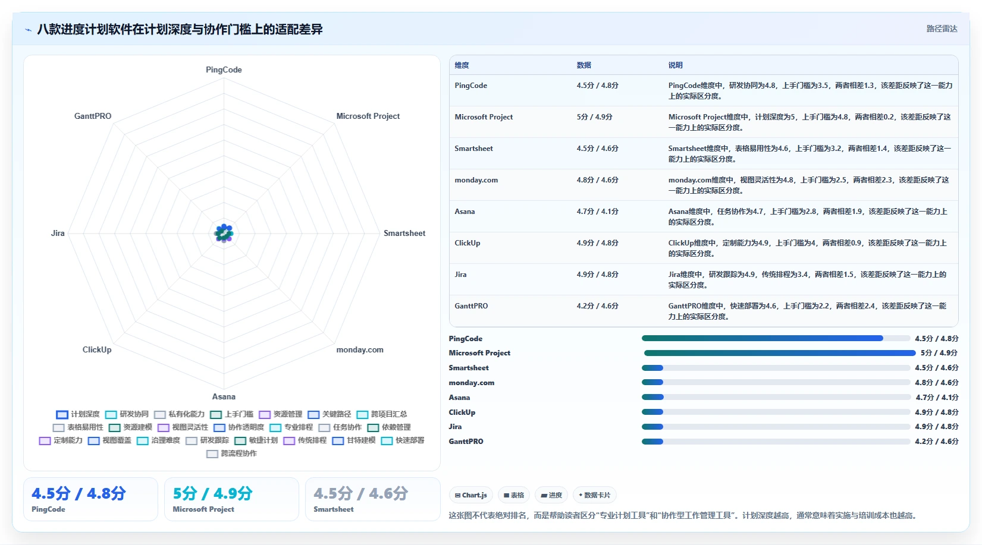The width and height of the screenshot is (982, 545).
Task: Toggle the 视图覆盖 legend entry
Action: point(109,440)
